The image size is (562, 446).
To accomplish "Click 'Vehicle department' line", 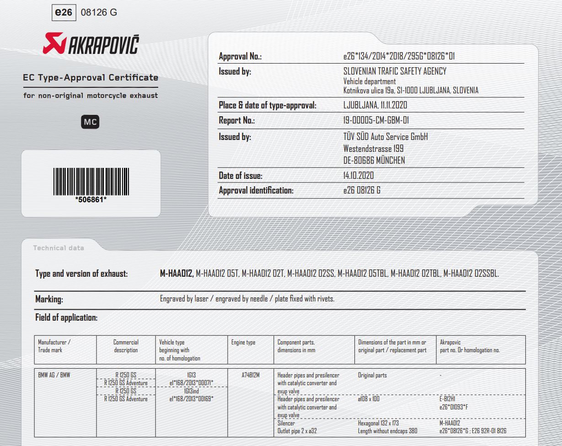I will tap(369, 81).
